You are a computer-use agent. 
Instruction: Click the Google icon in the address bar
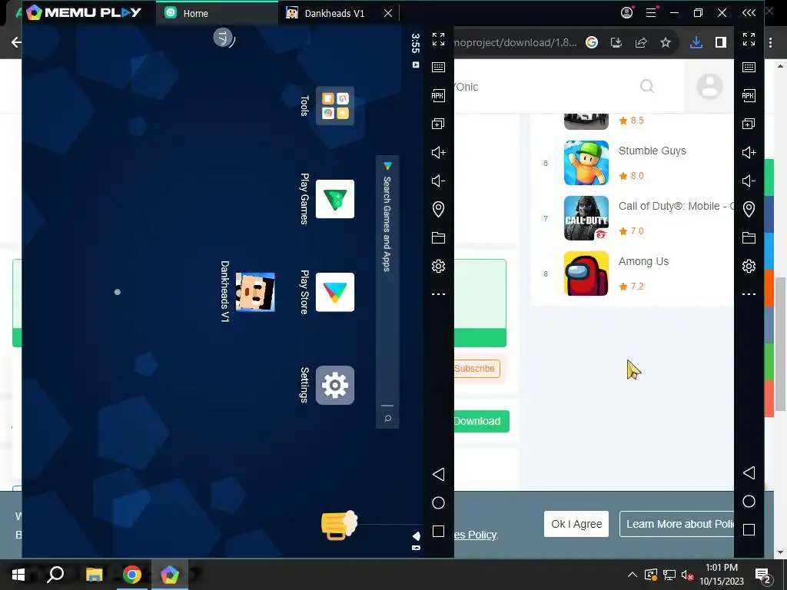(x=592, y=43)
